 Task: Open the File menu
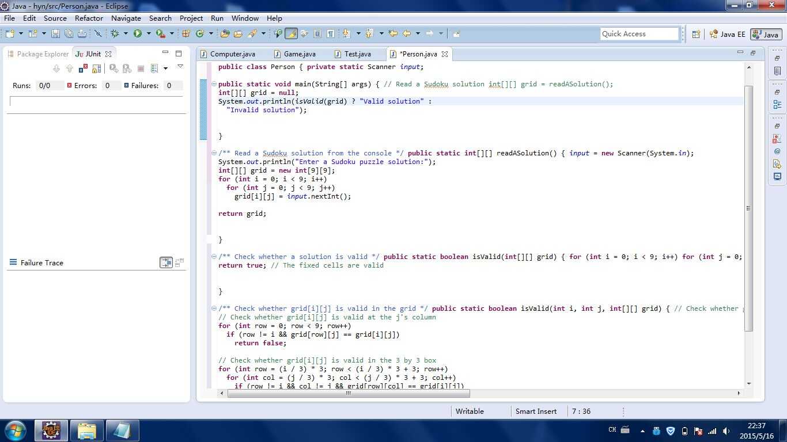point(9,18)
